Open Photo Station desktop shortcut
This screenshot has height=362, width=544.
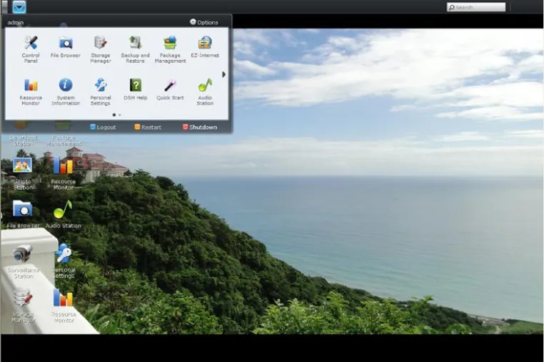coord(23,173)
